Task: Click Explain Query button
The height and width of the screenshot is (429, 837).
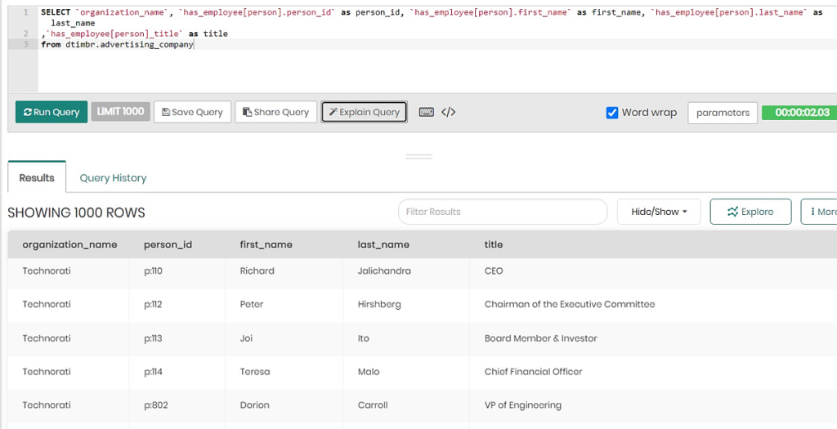Action: (x=364, y=112)
